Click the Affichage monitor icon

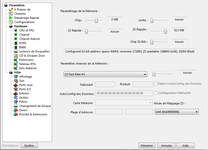point(16,77)
